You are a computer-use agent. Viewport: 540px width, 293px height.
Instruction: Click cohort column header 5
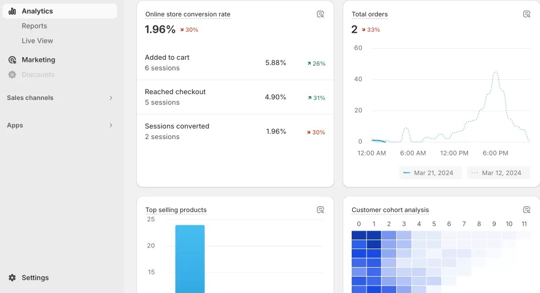(434, 224)
